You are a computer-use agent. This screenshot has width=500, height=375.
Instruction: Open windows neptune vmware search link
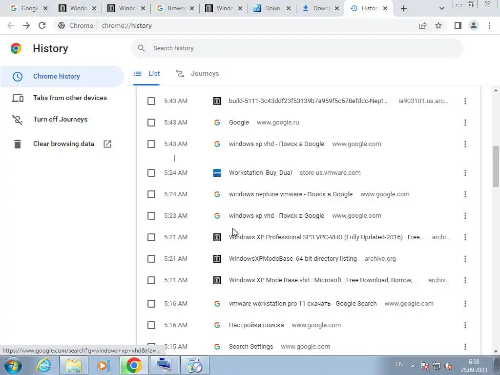[291, 194]
